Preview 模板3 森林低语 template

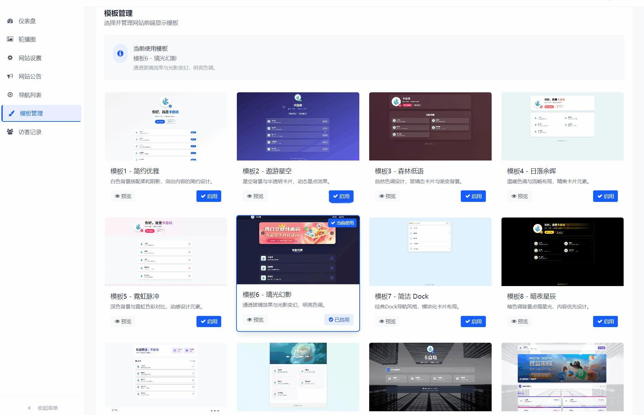coord(387,196)
